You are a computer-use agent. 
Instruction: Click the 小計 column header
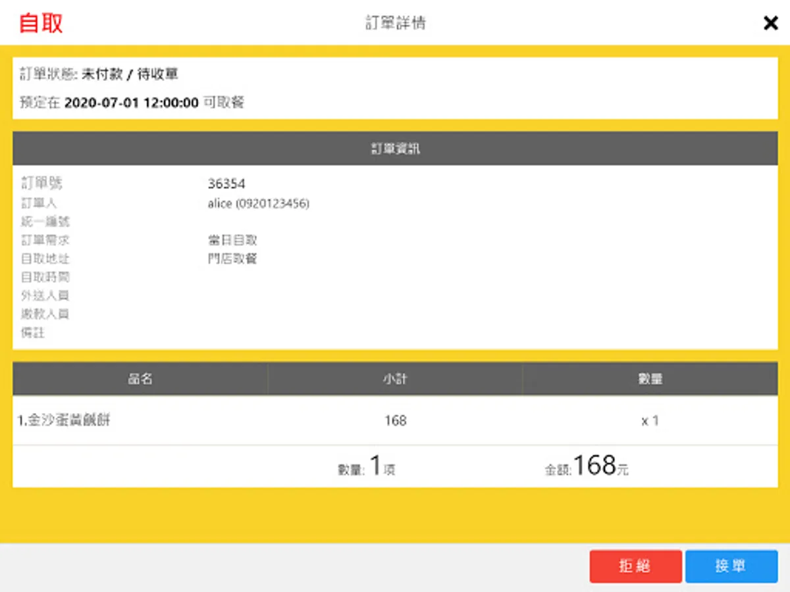click(395, 380)
